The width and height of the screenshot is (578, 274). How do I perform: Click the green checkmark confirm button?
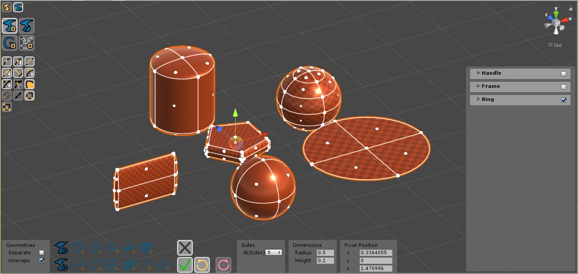[x=185, y=264]
